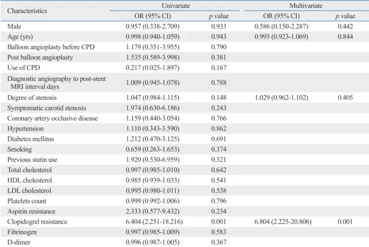Select the value '1.974 (0.630-6.186)'

[153, 108]
